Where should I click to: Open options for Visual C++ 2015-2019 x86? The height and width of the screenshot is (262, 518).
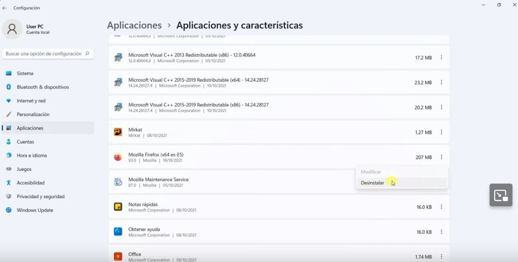[441, 107]
